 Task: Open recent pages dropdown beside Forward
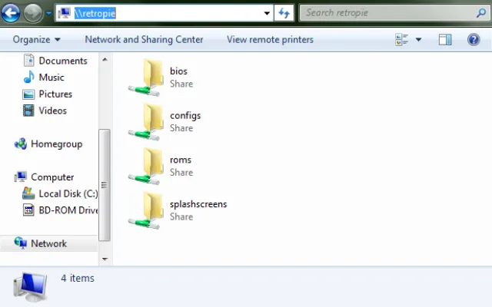pos(48,13)
